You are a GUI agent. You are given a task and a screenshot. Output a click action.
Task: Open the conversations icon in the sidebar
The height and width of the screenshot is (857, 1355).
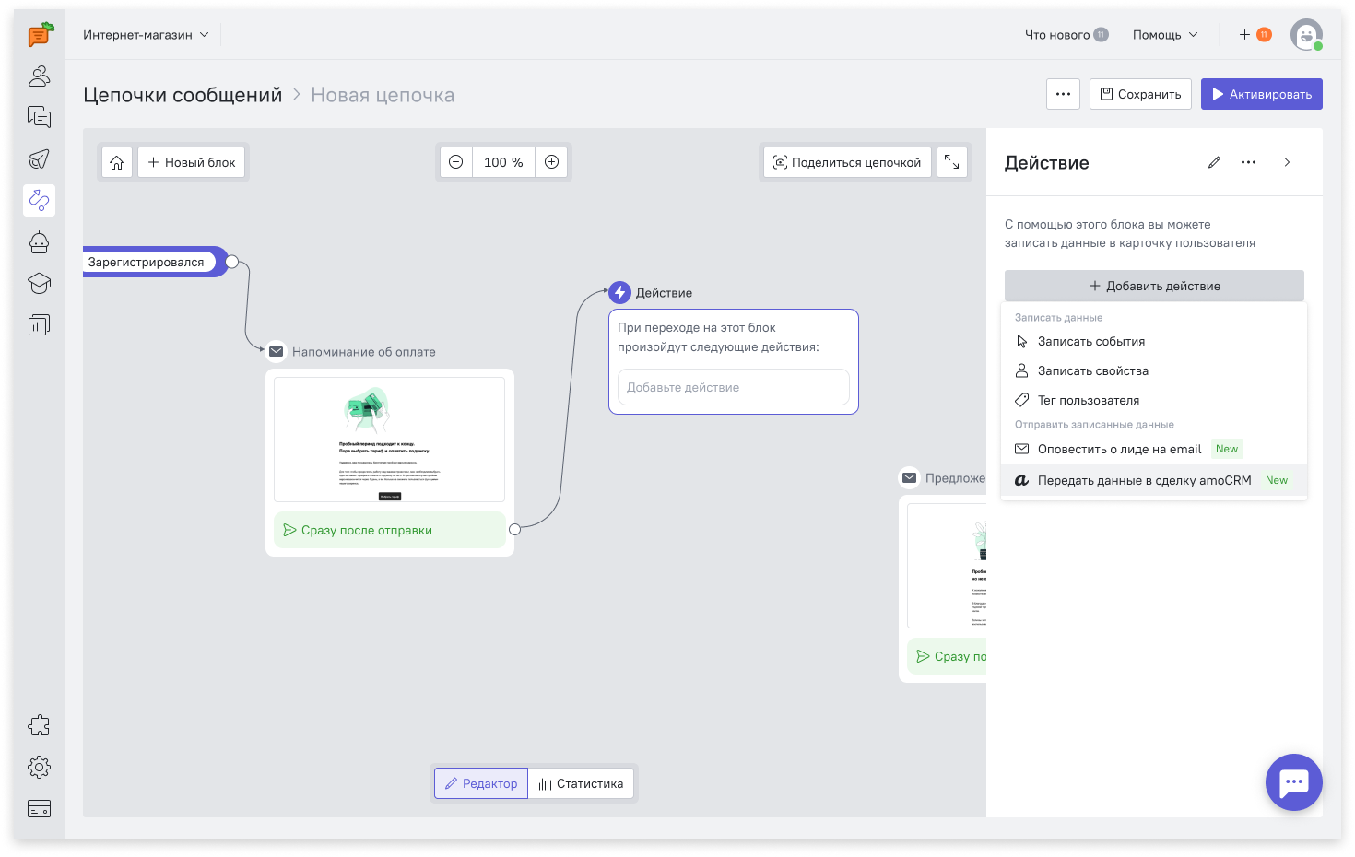39,117
